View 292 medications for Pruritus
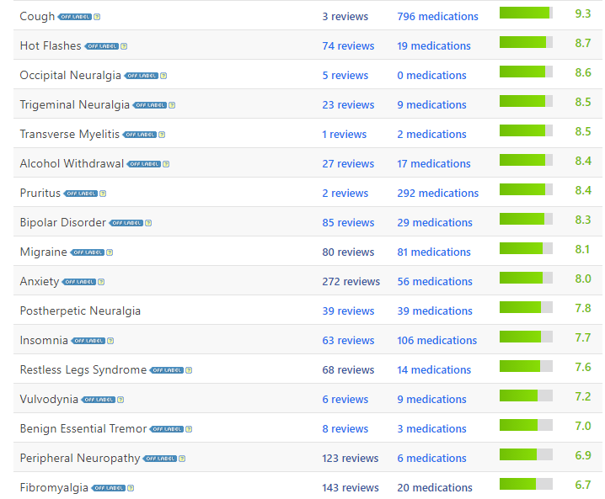This screenshot has height=499, width=605. 437,194
